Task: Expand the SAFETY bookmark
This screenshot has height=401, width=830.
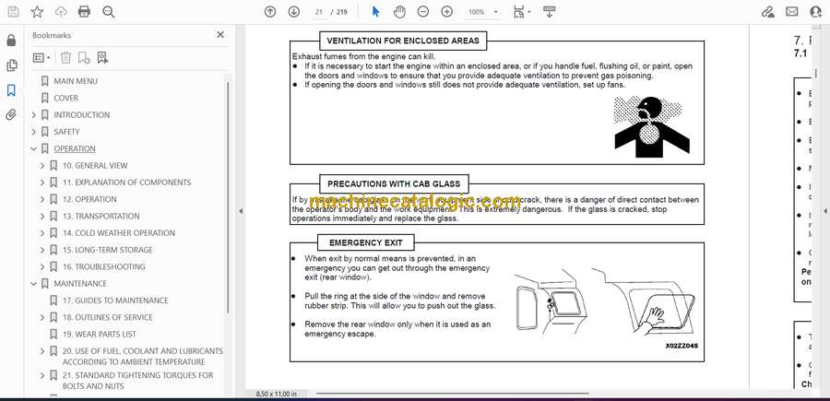Action: (x=34, y=132)
